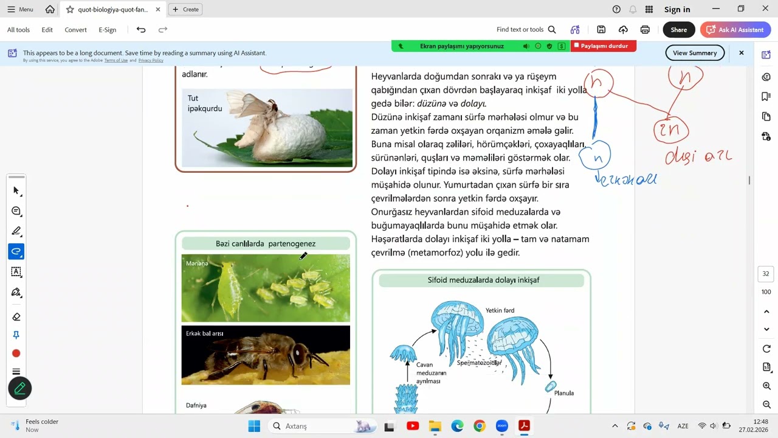Click the green edit pen circle button
The height and width of the screenshot is (438, 778).
19,388
